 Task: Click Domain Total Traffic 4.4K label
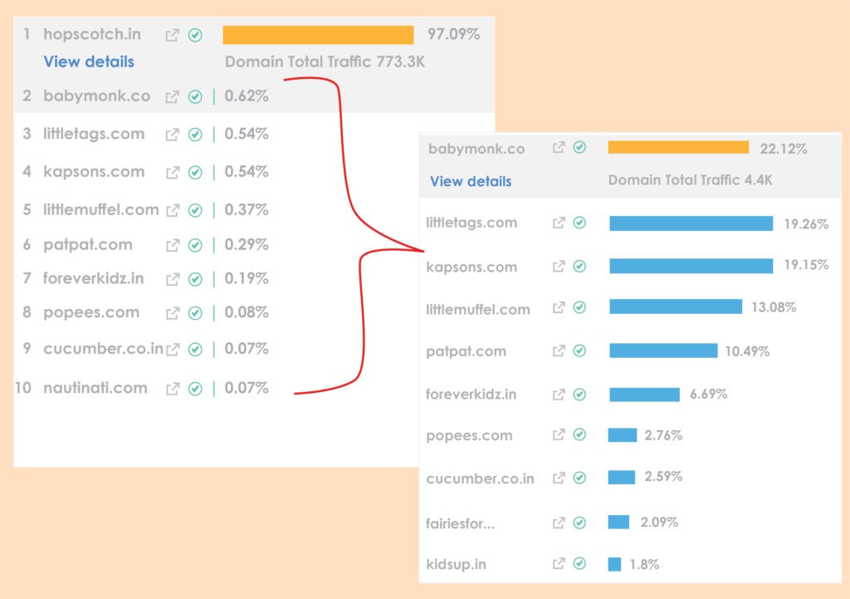click(690, 180)
